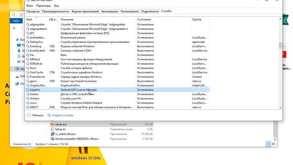Click the quick access star icon in Explorer
Image resolution: width=293 pixels, height=165 pixels.
point(17,40)
